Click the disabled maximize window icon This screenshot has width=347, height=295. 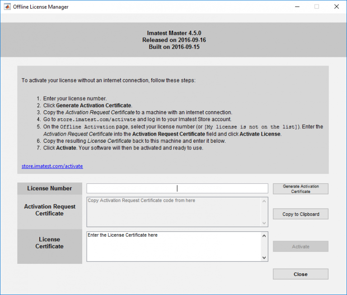317,7
